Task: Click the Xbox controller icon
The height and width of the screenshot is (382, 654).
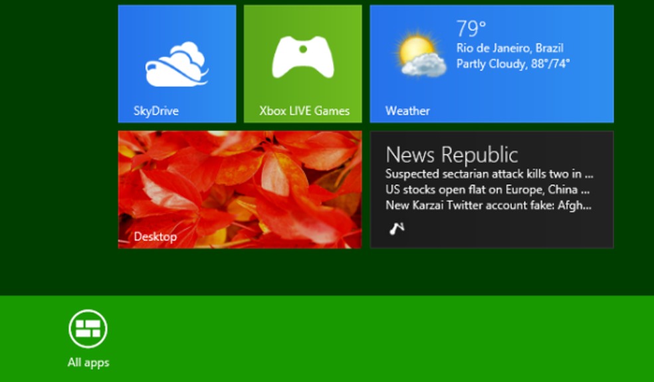Action: (303, 57)
